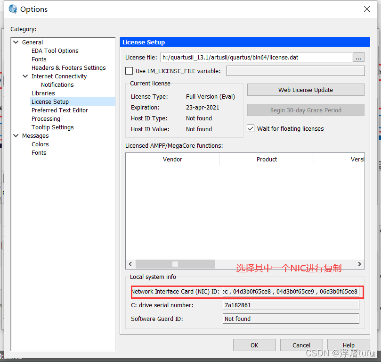The image size is (381, 362).
Task: Click the Host ID Value label
Action: coord(150,129)
